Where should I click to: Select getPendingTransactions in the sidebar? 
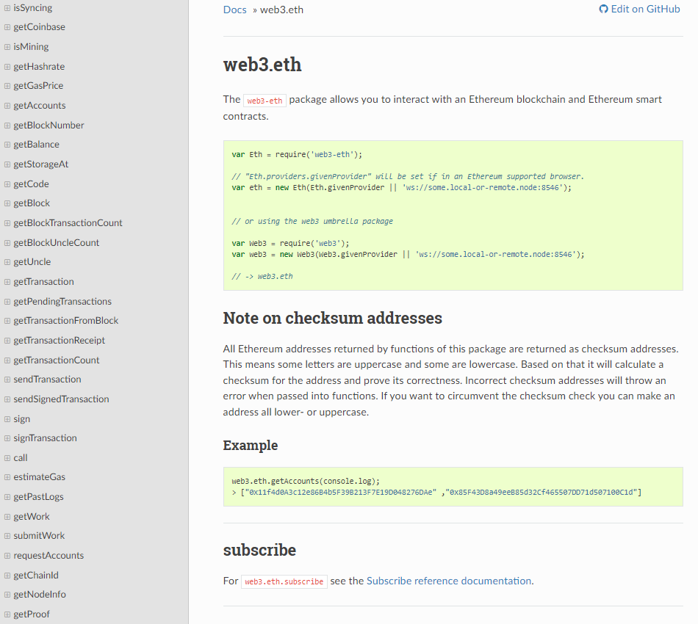62,300
